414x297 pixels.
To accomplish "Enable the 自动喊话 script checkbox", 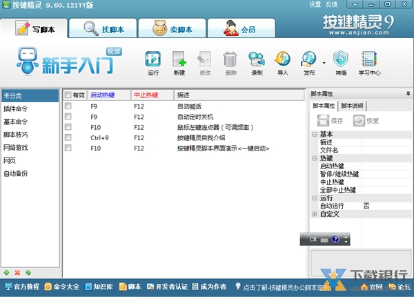I will pos(68,106).
